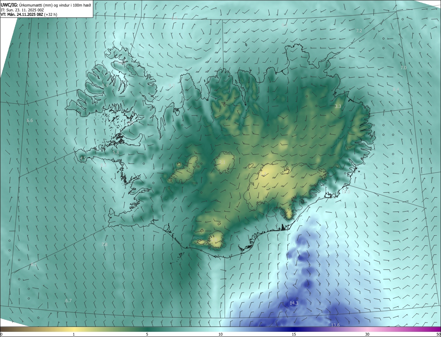The height and width of the screenshot is (337, 441).
Task: Click the 5.8 value label on the map
Action: 116,152
